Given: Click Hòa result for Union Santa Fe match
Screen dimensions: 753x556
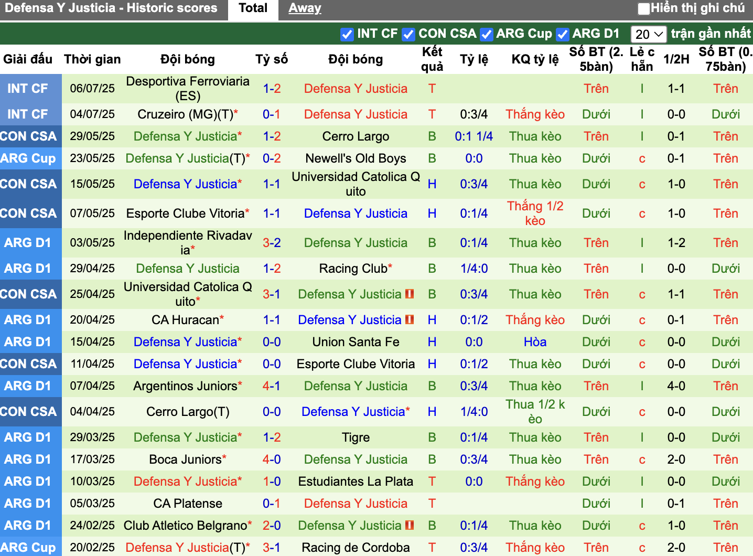Looking at the screenshot, I should (535, 342).
